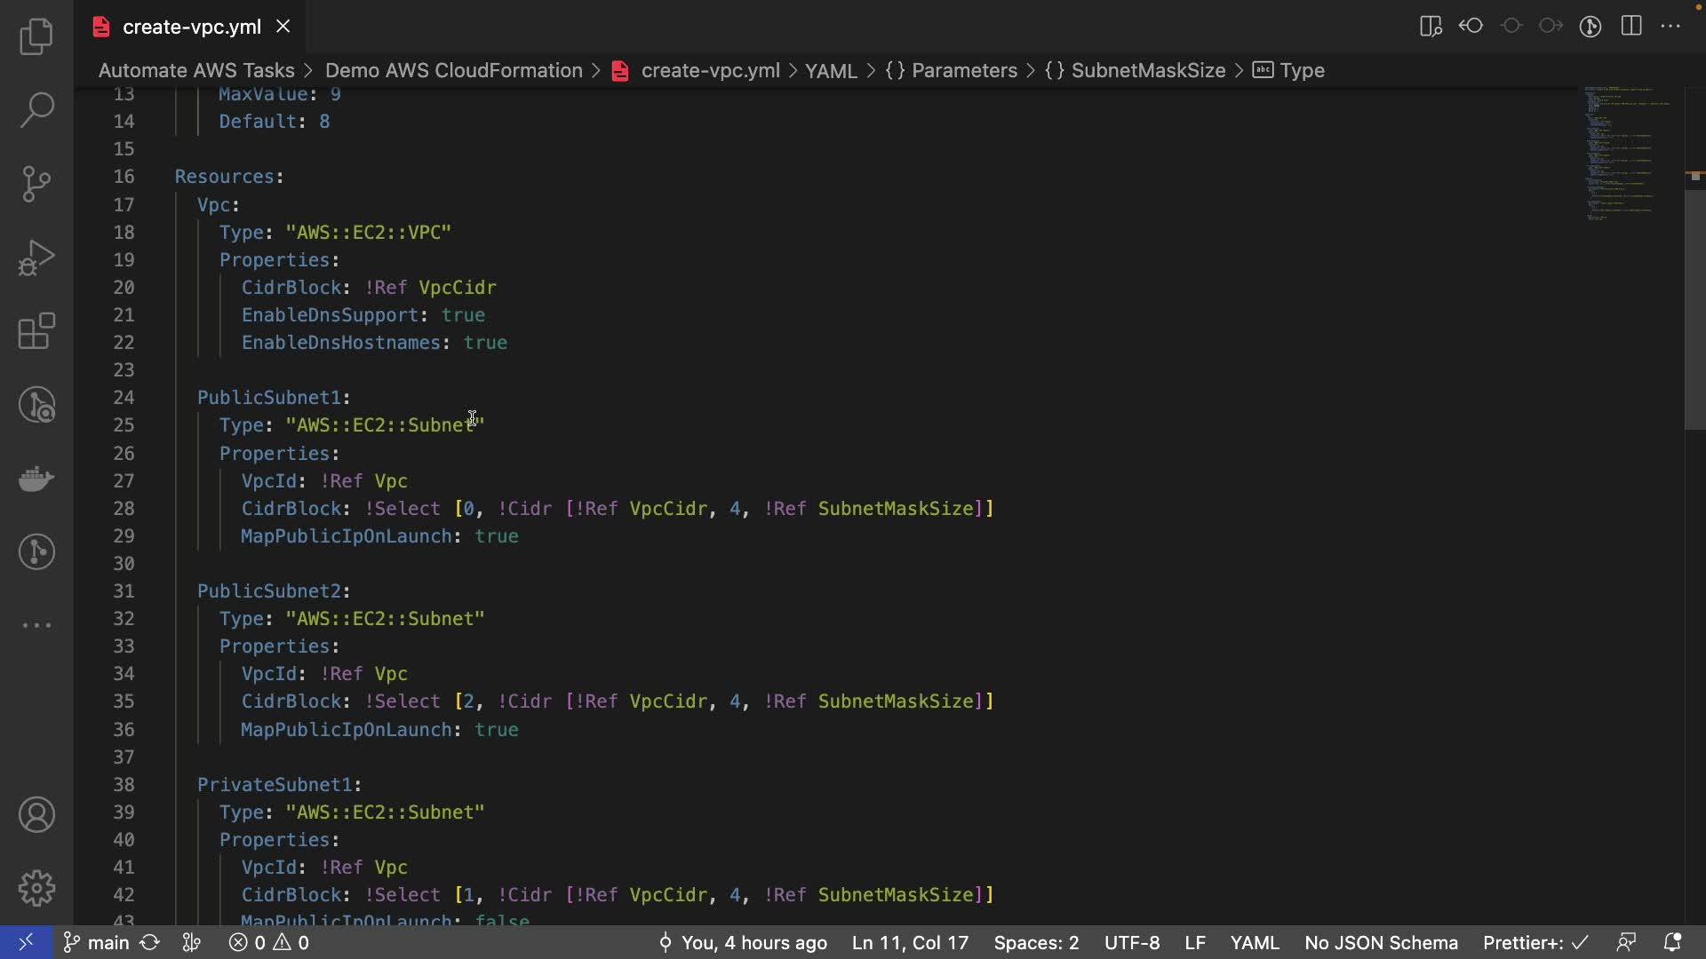Click Parameters in the breadcrumb path
The height and width of the screenshot is (959, 1706).
click(963, 70)
